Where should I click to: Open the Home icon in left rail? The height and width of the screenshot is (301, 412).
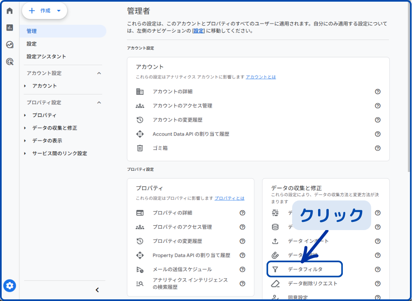[9, 11]
